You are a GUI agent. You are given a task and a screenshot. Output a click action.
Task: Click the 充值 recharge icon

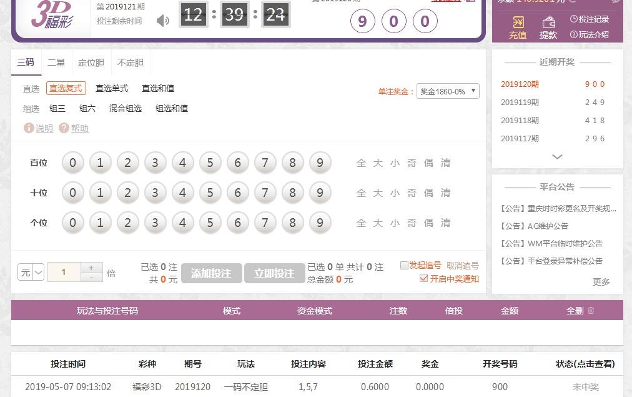[518, 24]
